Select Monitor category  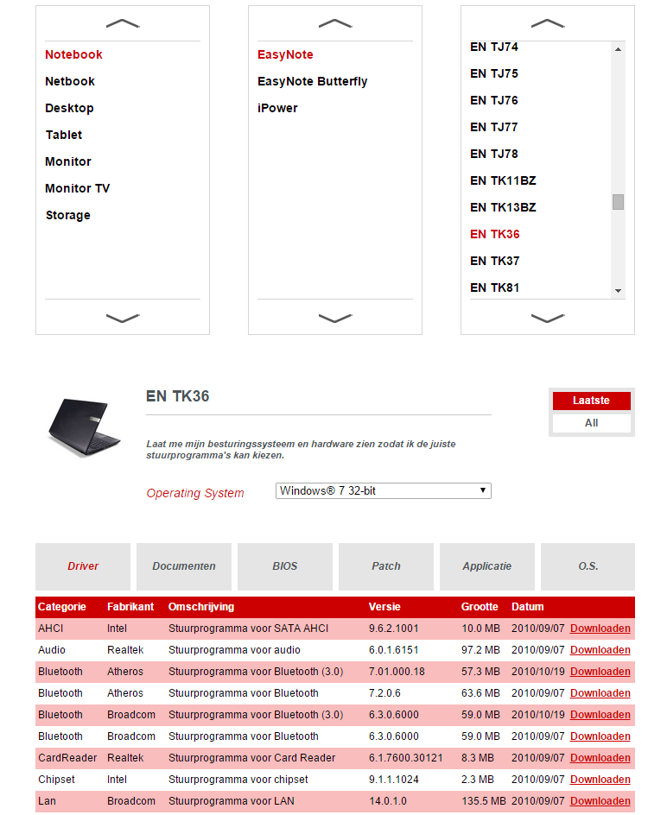68,161
